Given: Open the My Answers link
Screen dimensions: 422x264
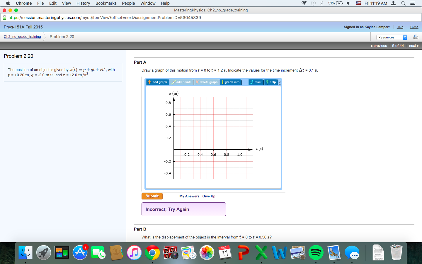Looking at the screenshot, I should pyautogui.click(x=189, y=196).
